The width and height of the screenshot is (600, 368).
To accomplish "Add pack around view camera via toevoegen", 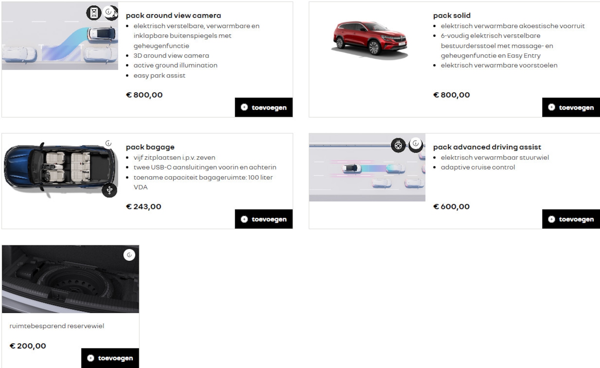I will (x=264, y=107).
